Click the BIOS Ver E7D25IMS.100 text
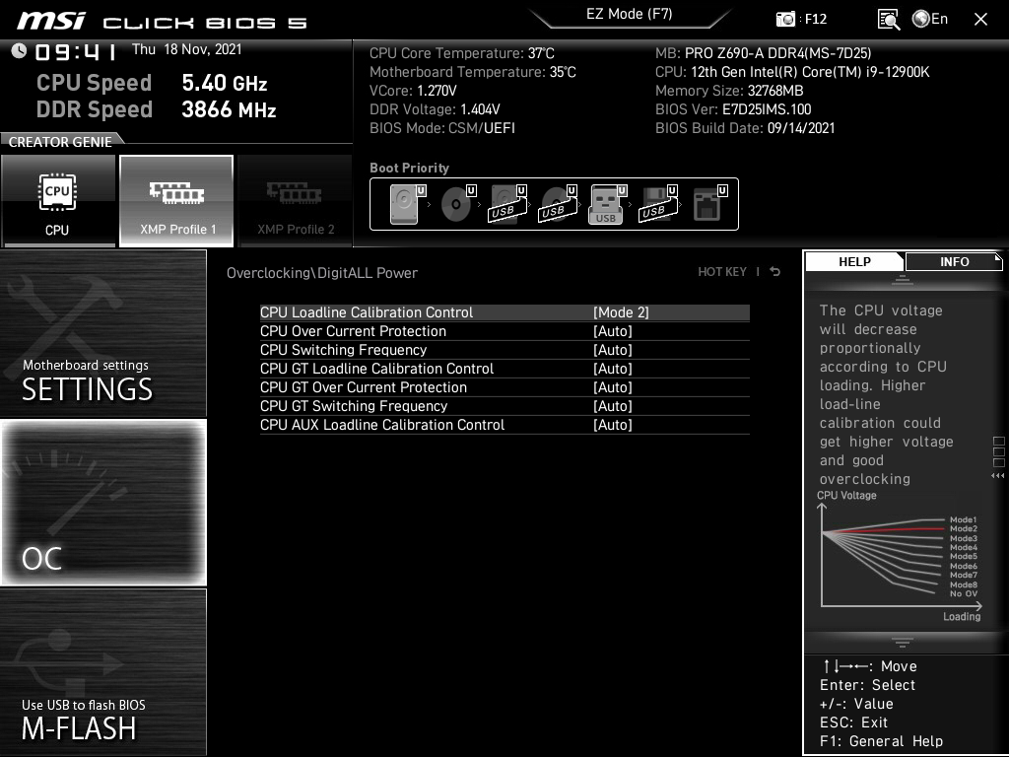Screen dimensions: 1009x757 (x=733, y=109)
